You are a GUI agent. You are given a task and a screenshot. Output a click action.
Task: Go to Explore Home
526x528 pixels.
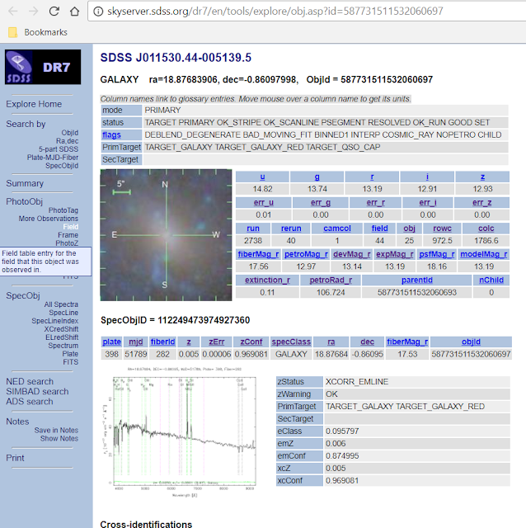click(x=34, y=104)
